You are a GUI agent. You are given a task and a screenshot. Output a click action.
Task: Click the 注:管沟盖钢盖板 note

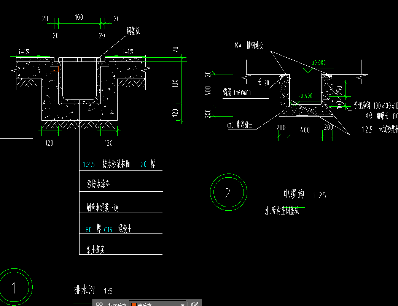[x=282, y=210]
